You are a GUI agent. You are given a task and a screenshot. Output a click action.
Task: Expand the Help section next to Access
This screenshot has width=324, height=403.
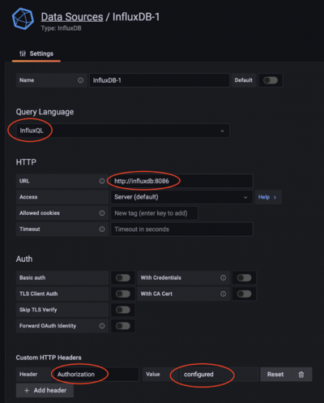(x=268, y=197)
